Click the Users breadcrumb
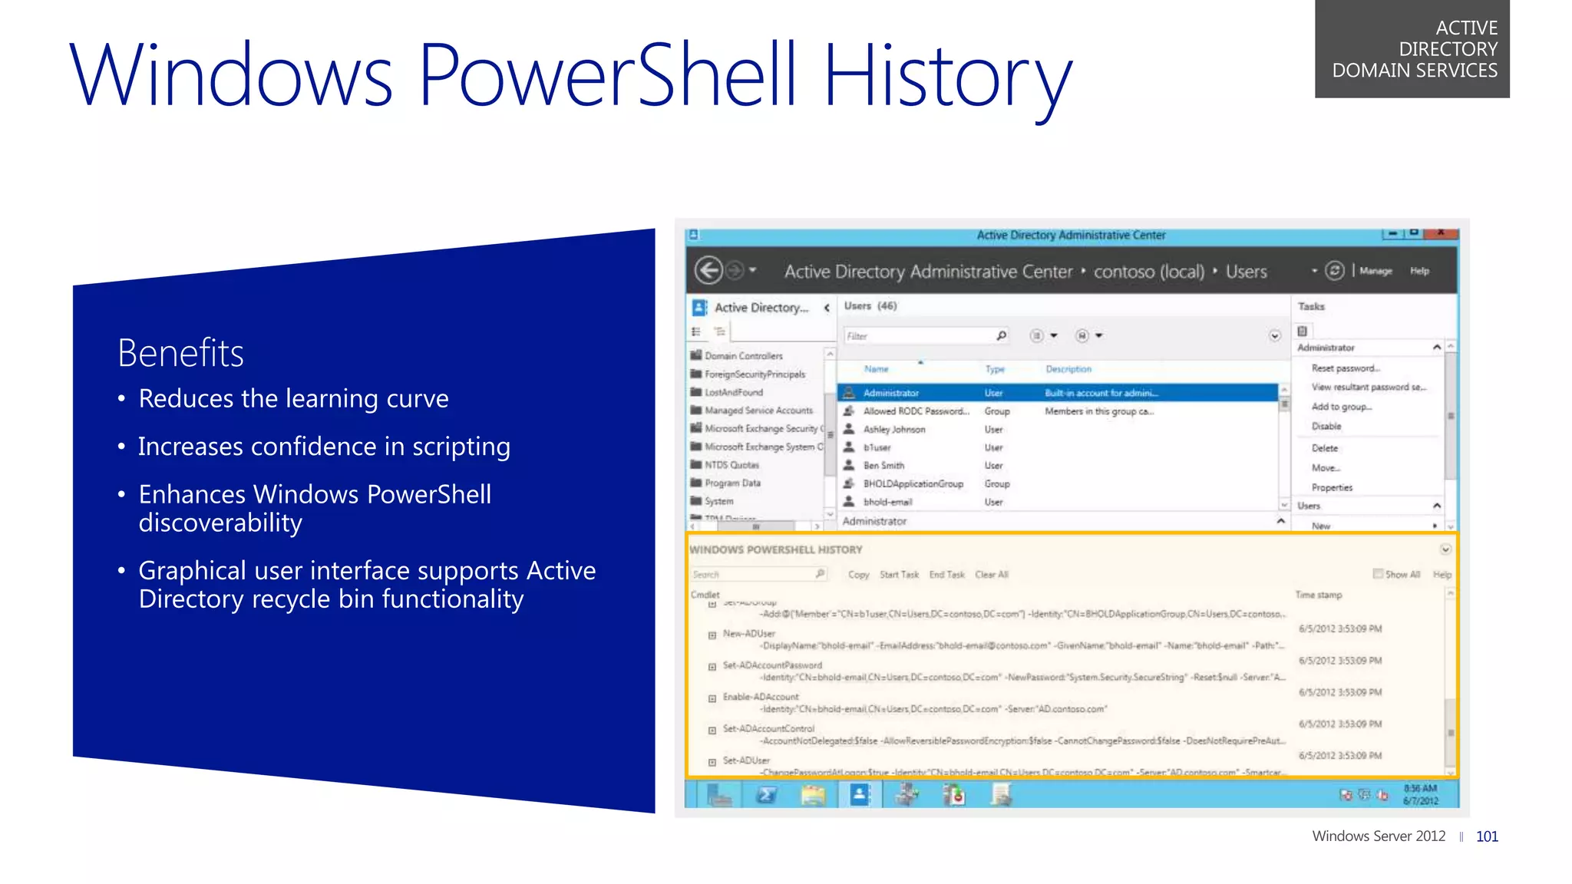Image resolution: width=1572 pixels, height=884 pixels. coord(1246,272)
